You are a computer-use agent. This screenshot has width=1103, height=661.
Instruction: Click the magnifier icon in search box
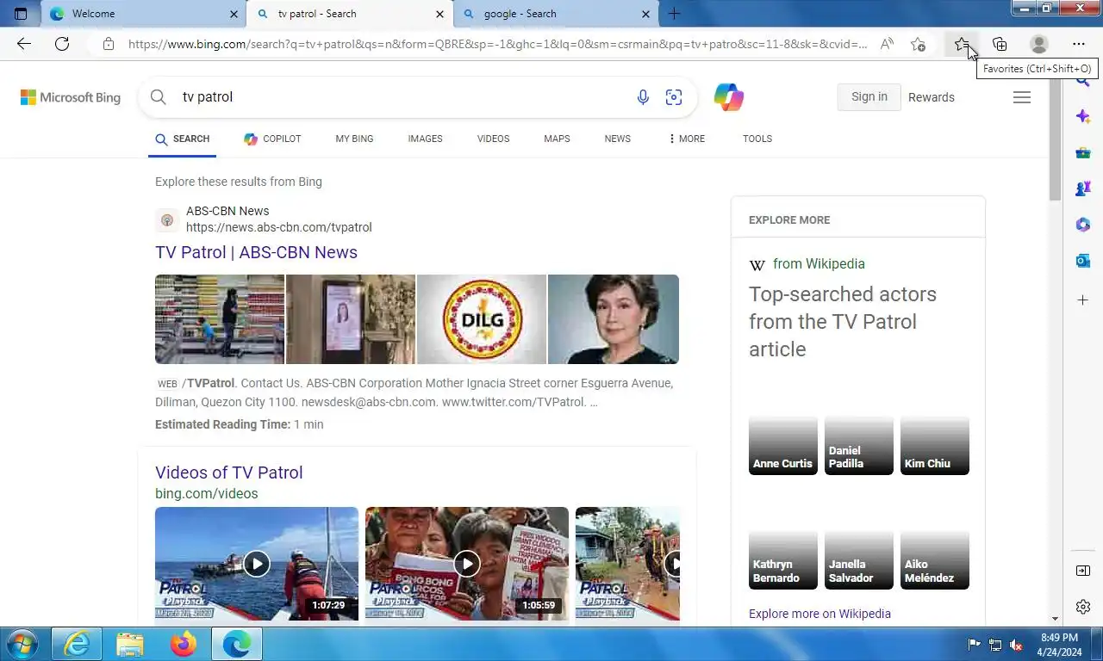pos(159,97)
